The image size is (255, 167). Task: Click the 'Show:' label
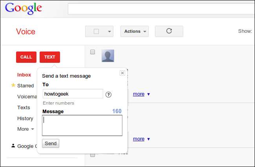tap(245, 31)
